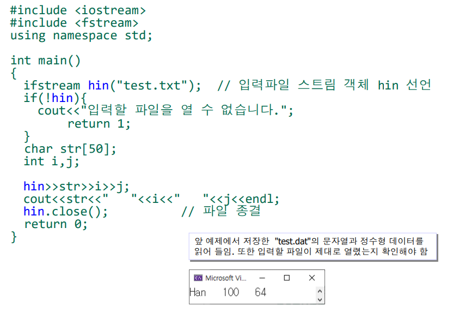Viewport: 465px width, 312px height.
Task: Click the "hin.close();" statement
Action: (x=65, y=212)
